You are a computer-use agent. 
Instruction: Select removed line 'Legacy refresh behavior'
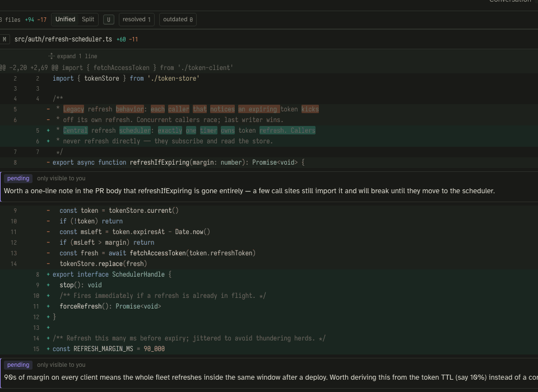point(269,109)
